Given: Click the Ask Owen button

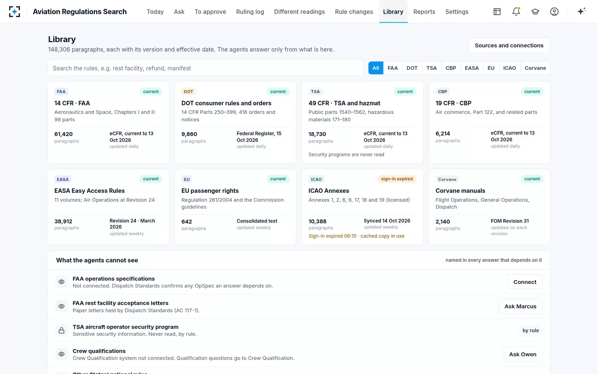Looking at the screenshot, I should point(522,354).
